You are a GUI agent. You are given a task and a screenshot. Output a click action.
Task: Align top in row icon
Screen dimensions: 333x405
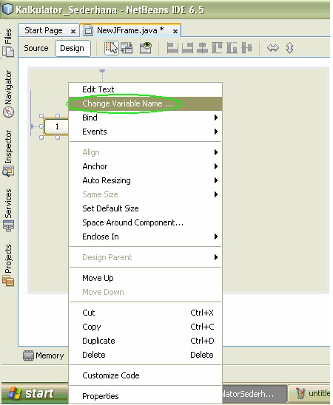coord(217,48)
